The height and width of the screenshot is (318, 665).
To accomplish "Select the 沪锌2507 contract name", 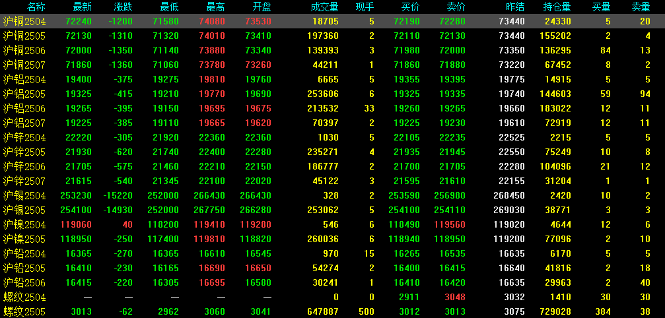I will 24,181.
